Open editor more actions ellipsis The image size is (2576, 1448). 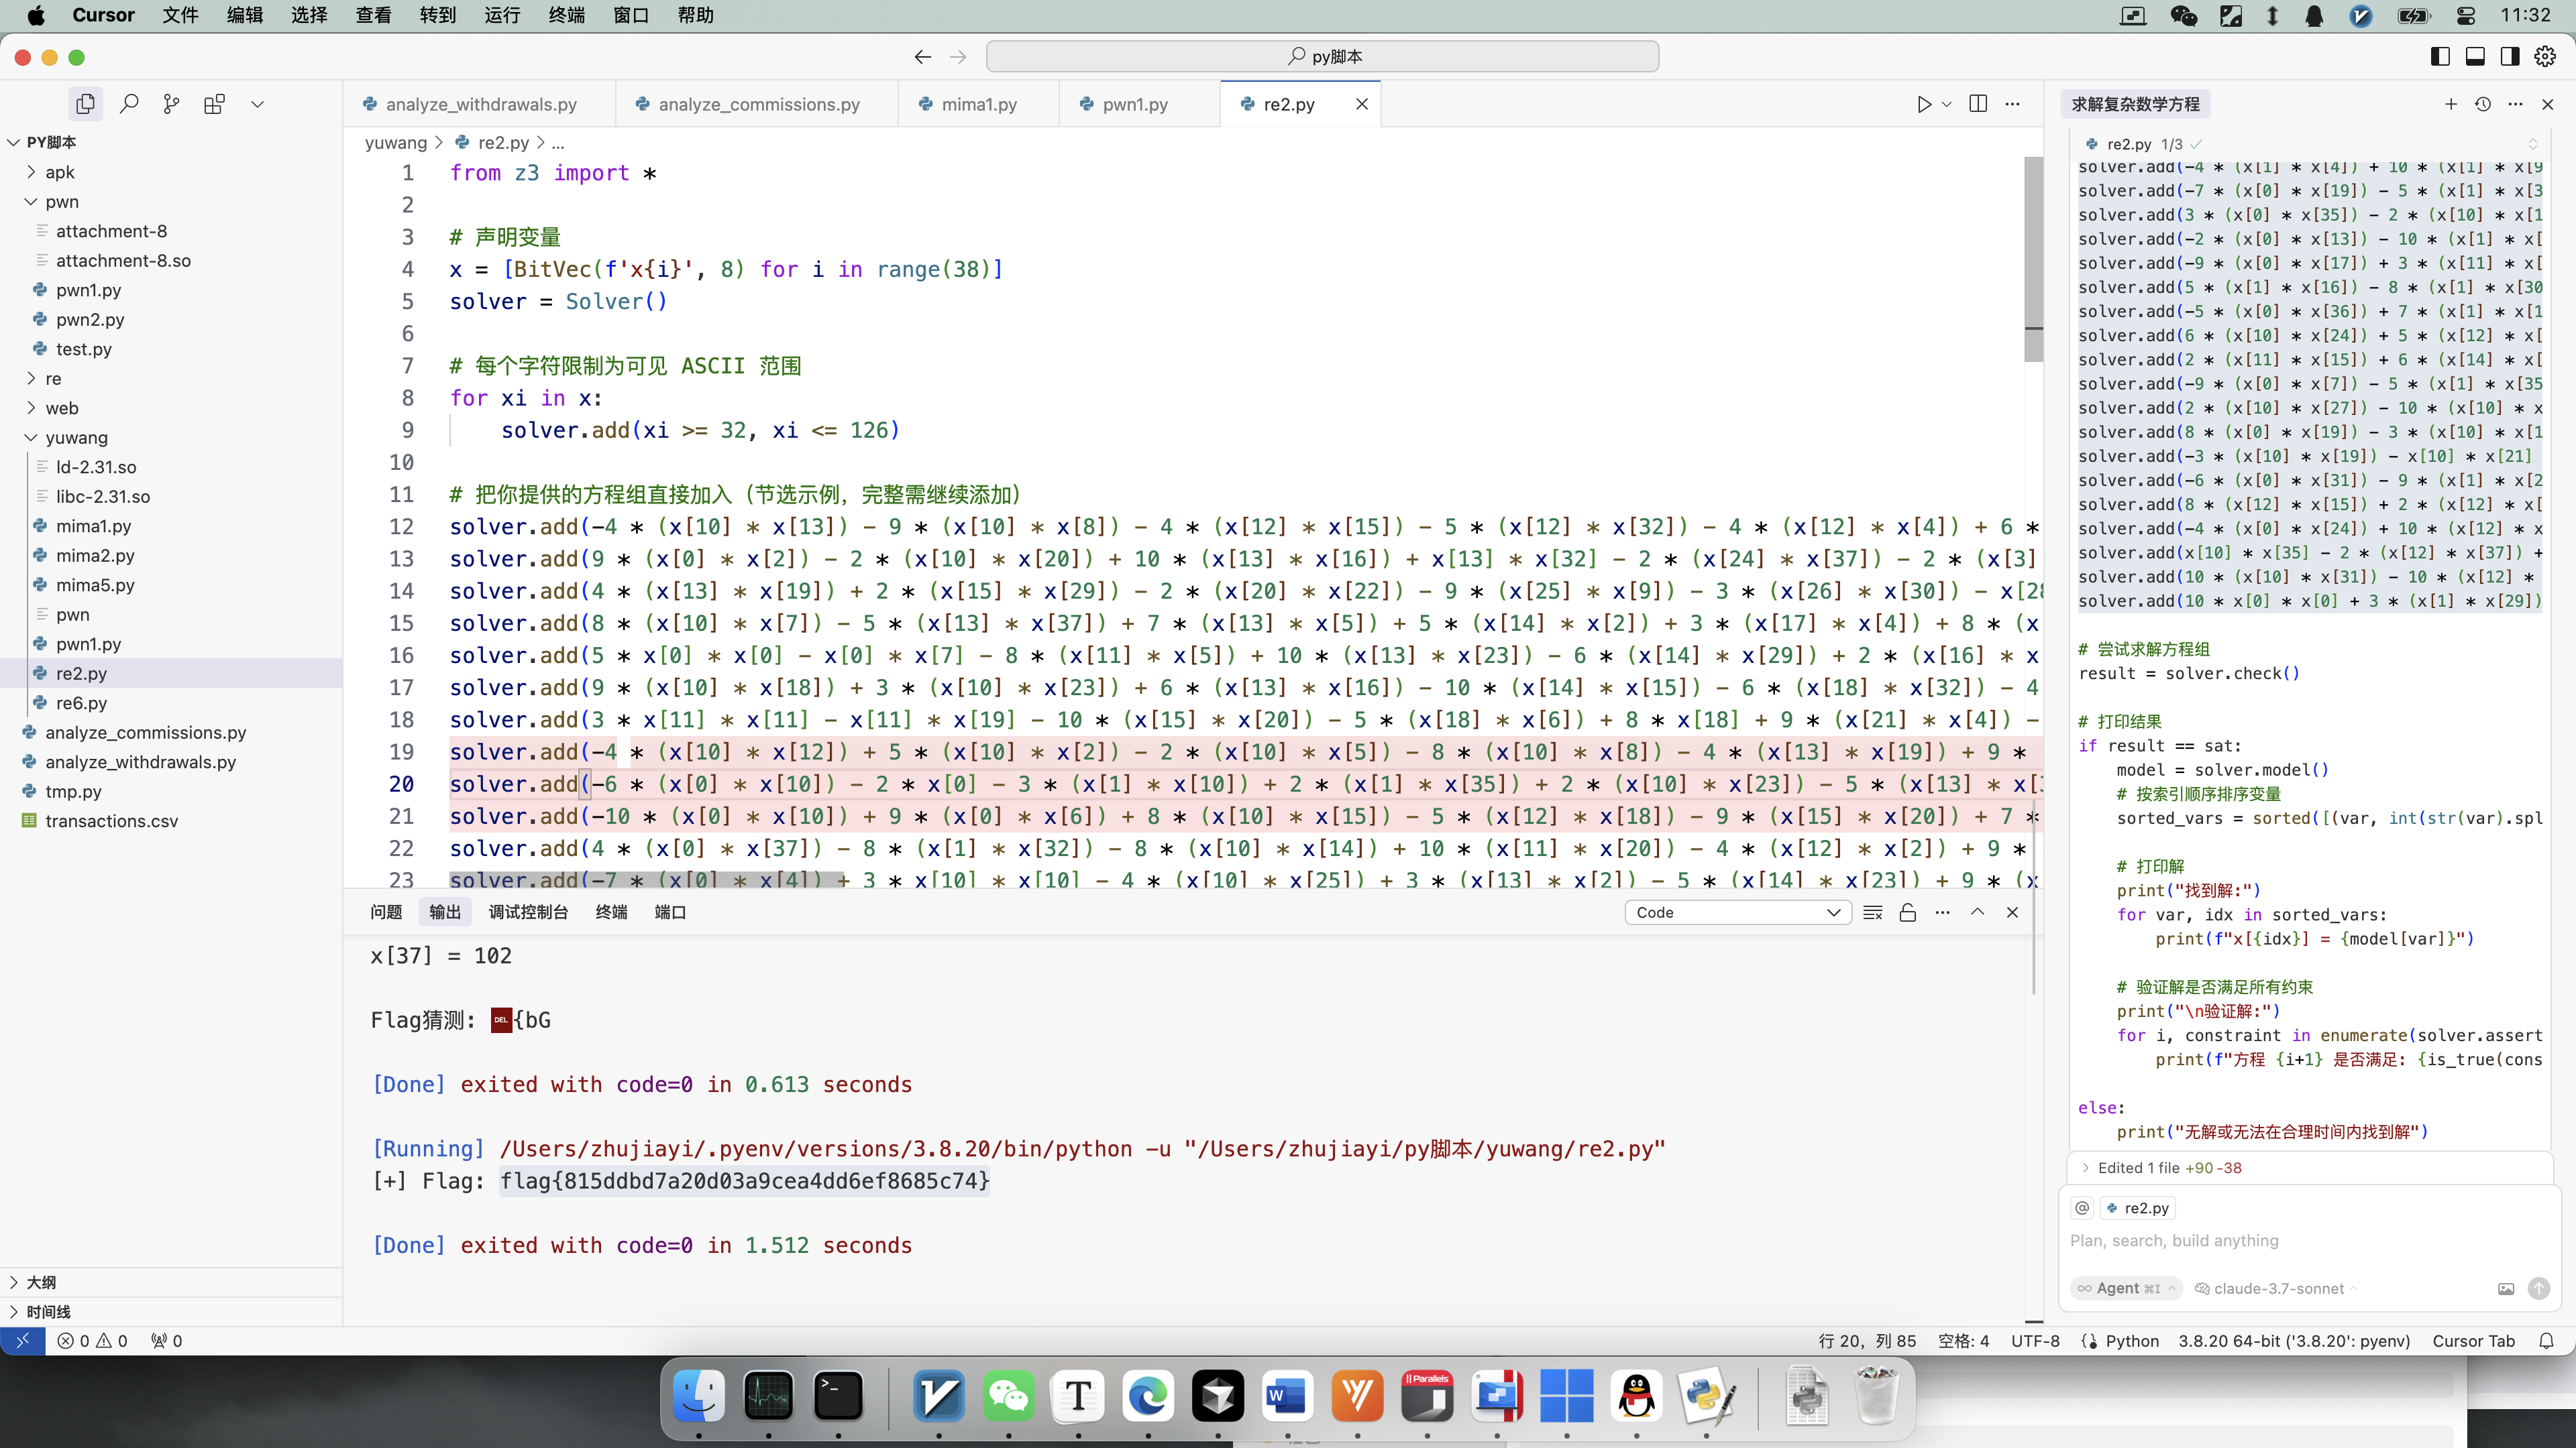tap(2013, 104)
